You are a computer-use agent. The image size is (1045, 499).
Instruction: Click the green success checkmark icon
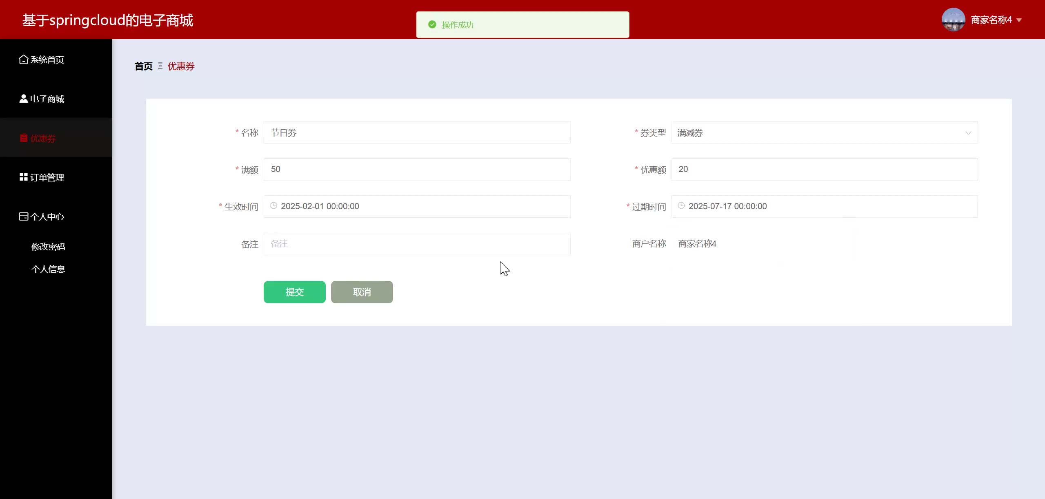pos(432,24)
